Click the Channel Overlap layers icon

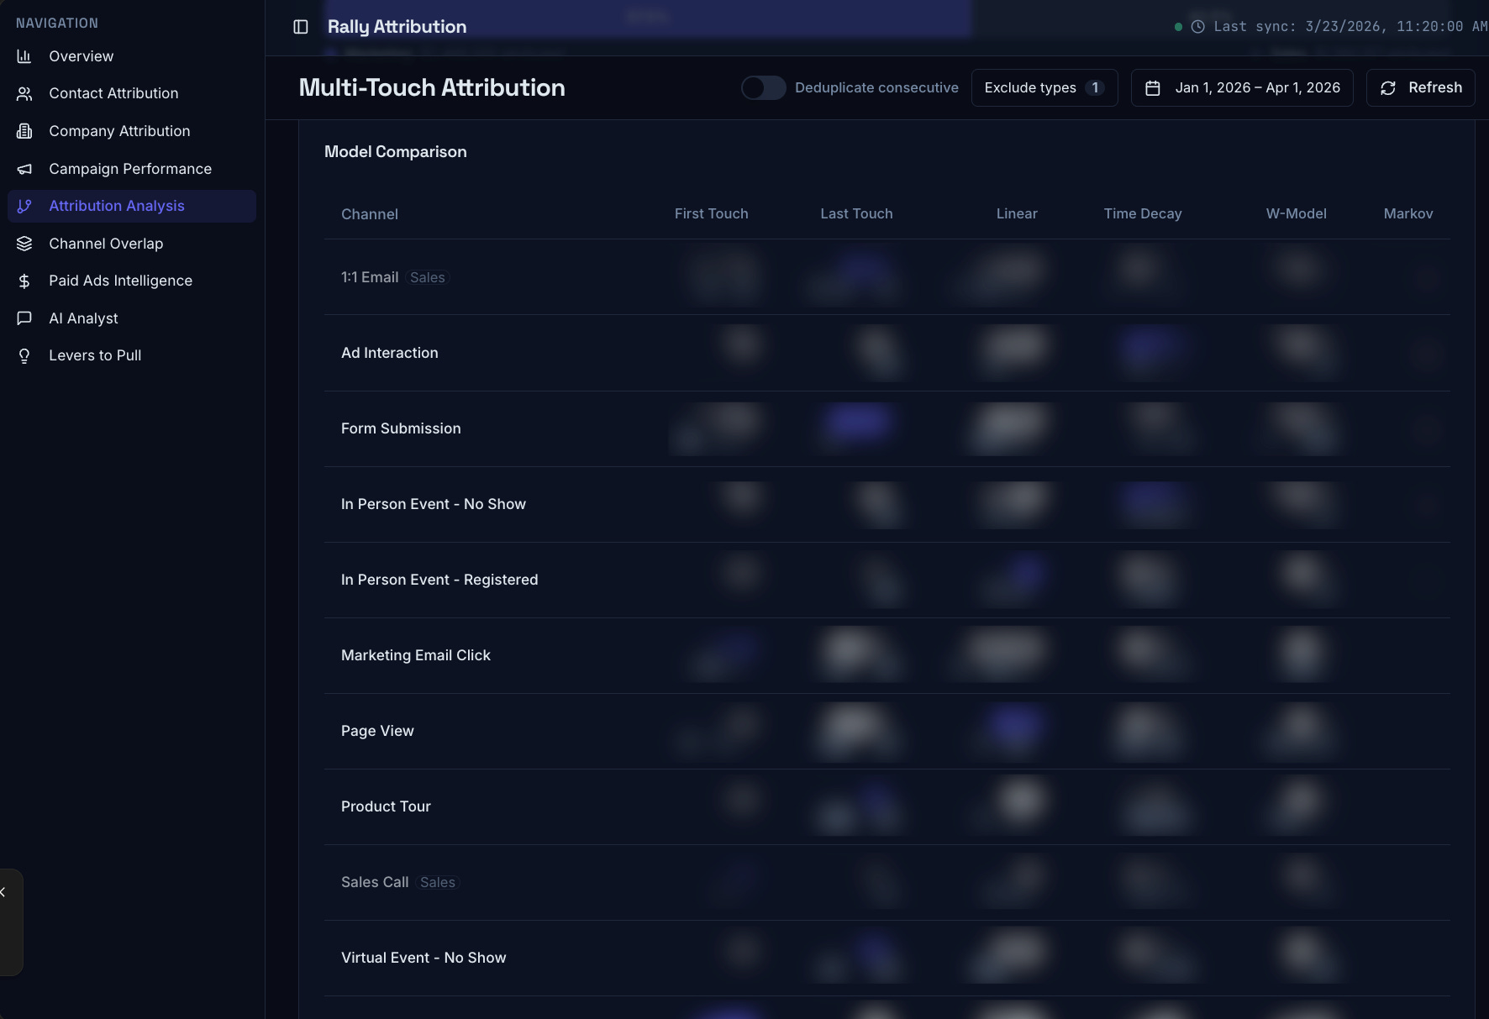coord(24,244)
